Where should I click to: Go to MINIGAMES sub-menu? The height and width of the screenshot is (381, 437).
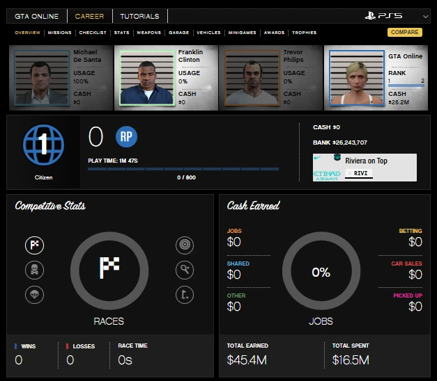pyautogui.click(x=242, y=33)
